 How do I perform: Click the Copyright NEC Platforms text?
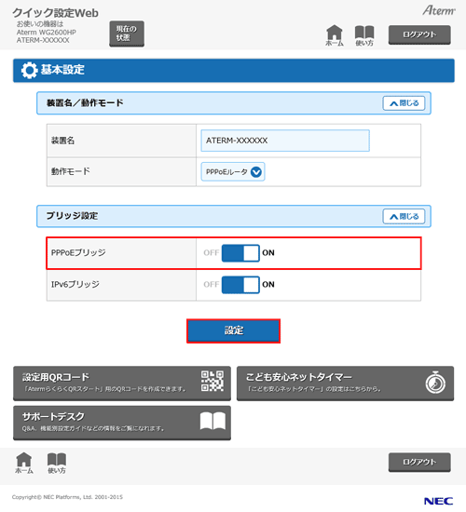[67, 497]
